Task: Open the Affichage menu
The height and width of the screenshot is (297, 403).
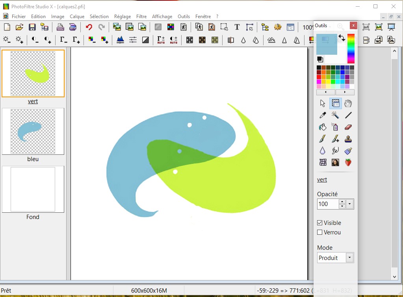Action: click(162, 17)
